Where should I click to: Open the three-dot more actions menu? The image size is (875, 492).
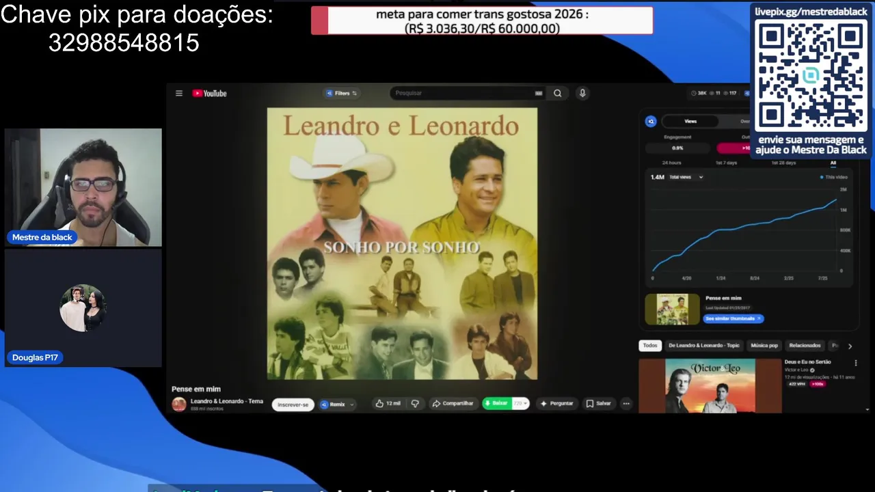[625, 404]
